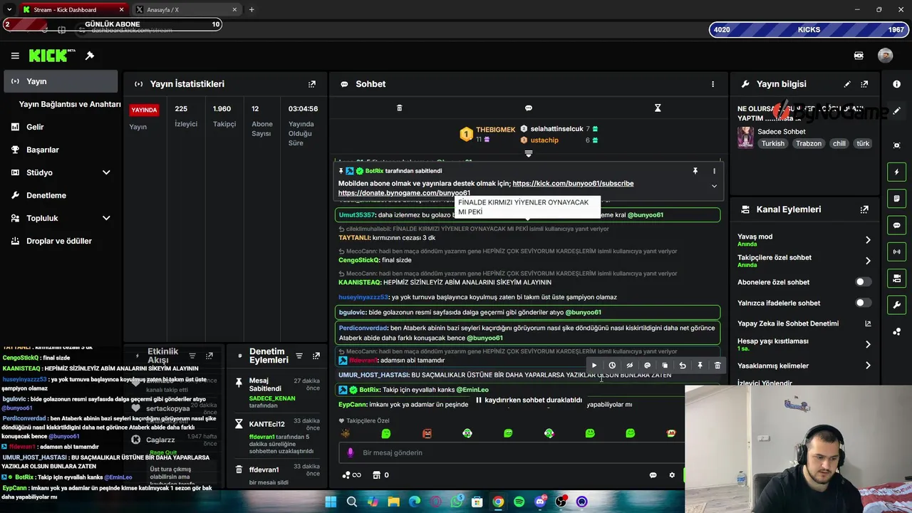
Task: Click the copy icon in message hover toolbar
Action: click(x=665, y=366)
